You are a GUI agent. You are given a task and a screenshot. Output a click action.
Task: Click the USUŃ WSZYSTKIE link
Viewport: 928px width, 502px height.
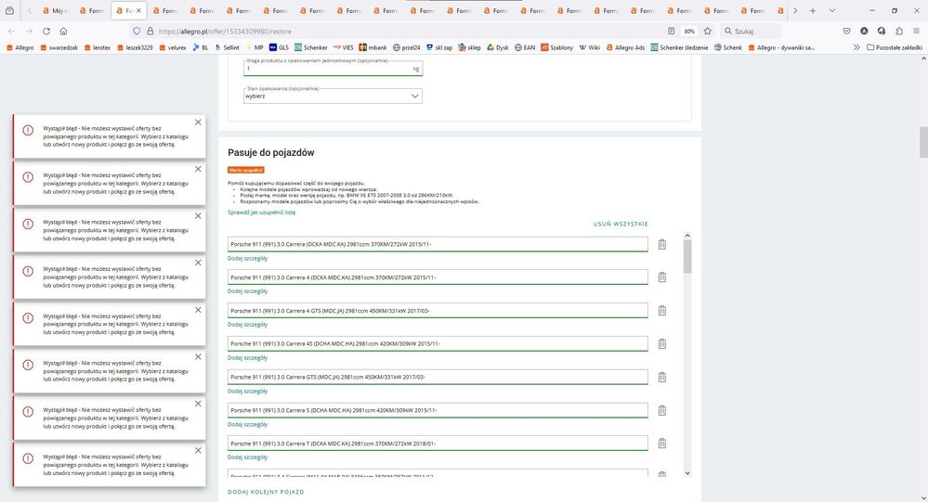point(621,224)
